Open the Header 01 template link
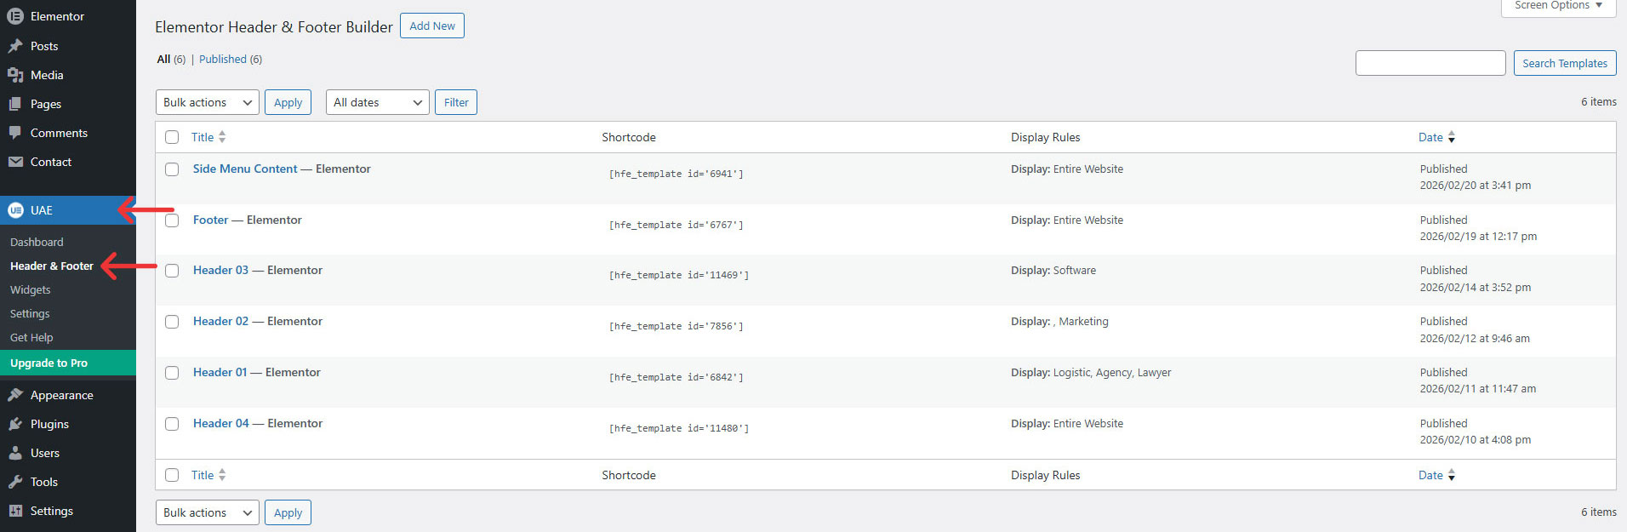Viewport: 1627px width, 532px height. (220, 372)
